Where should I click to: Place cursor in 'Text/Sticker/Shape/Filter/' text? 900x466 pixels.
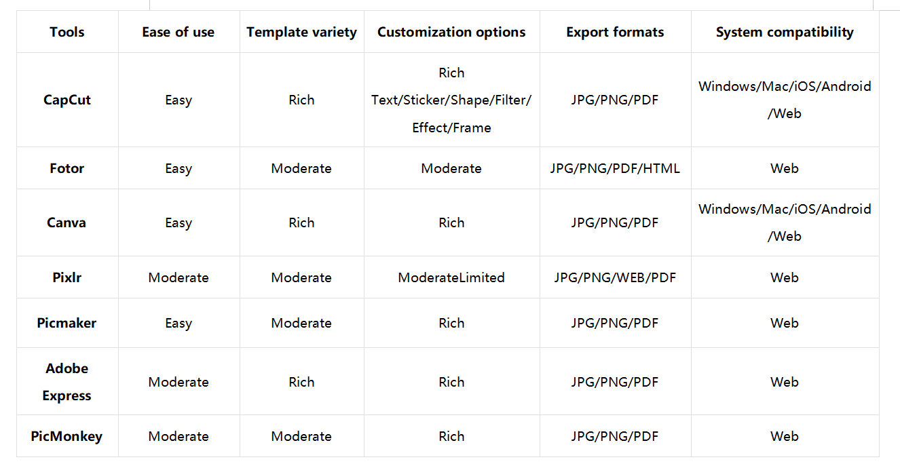click(x=451, y=100)
